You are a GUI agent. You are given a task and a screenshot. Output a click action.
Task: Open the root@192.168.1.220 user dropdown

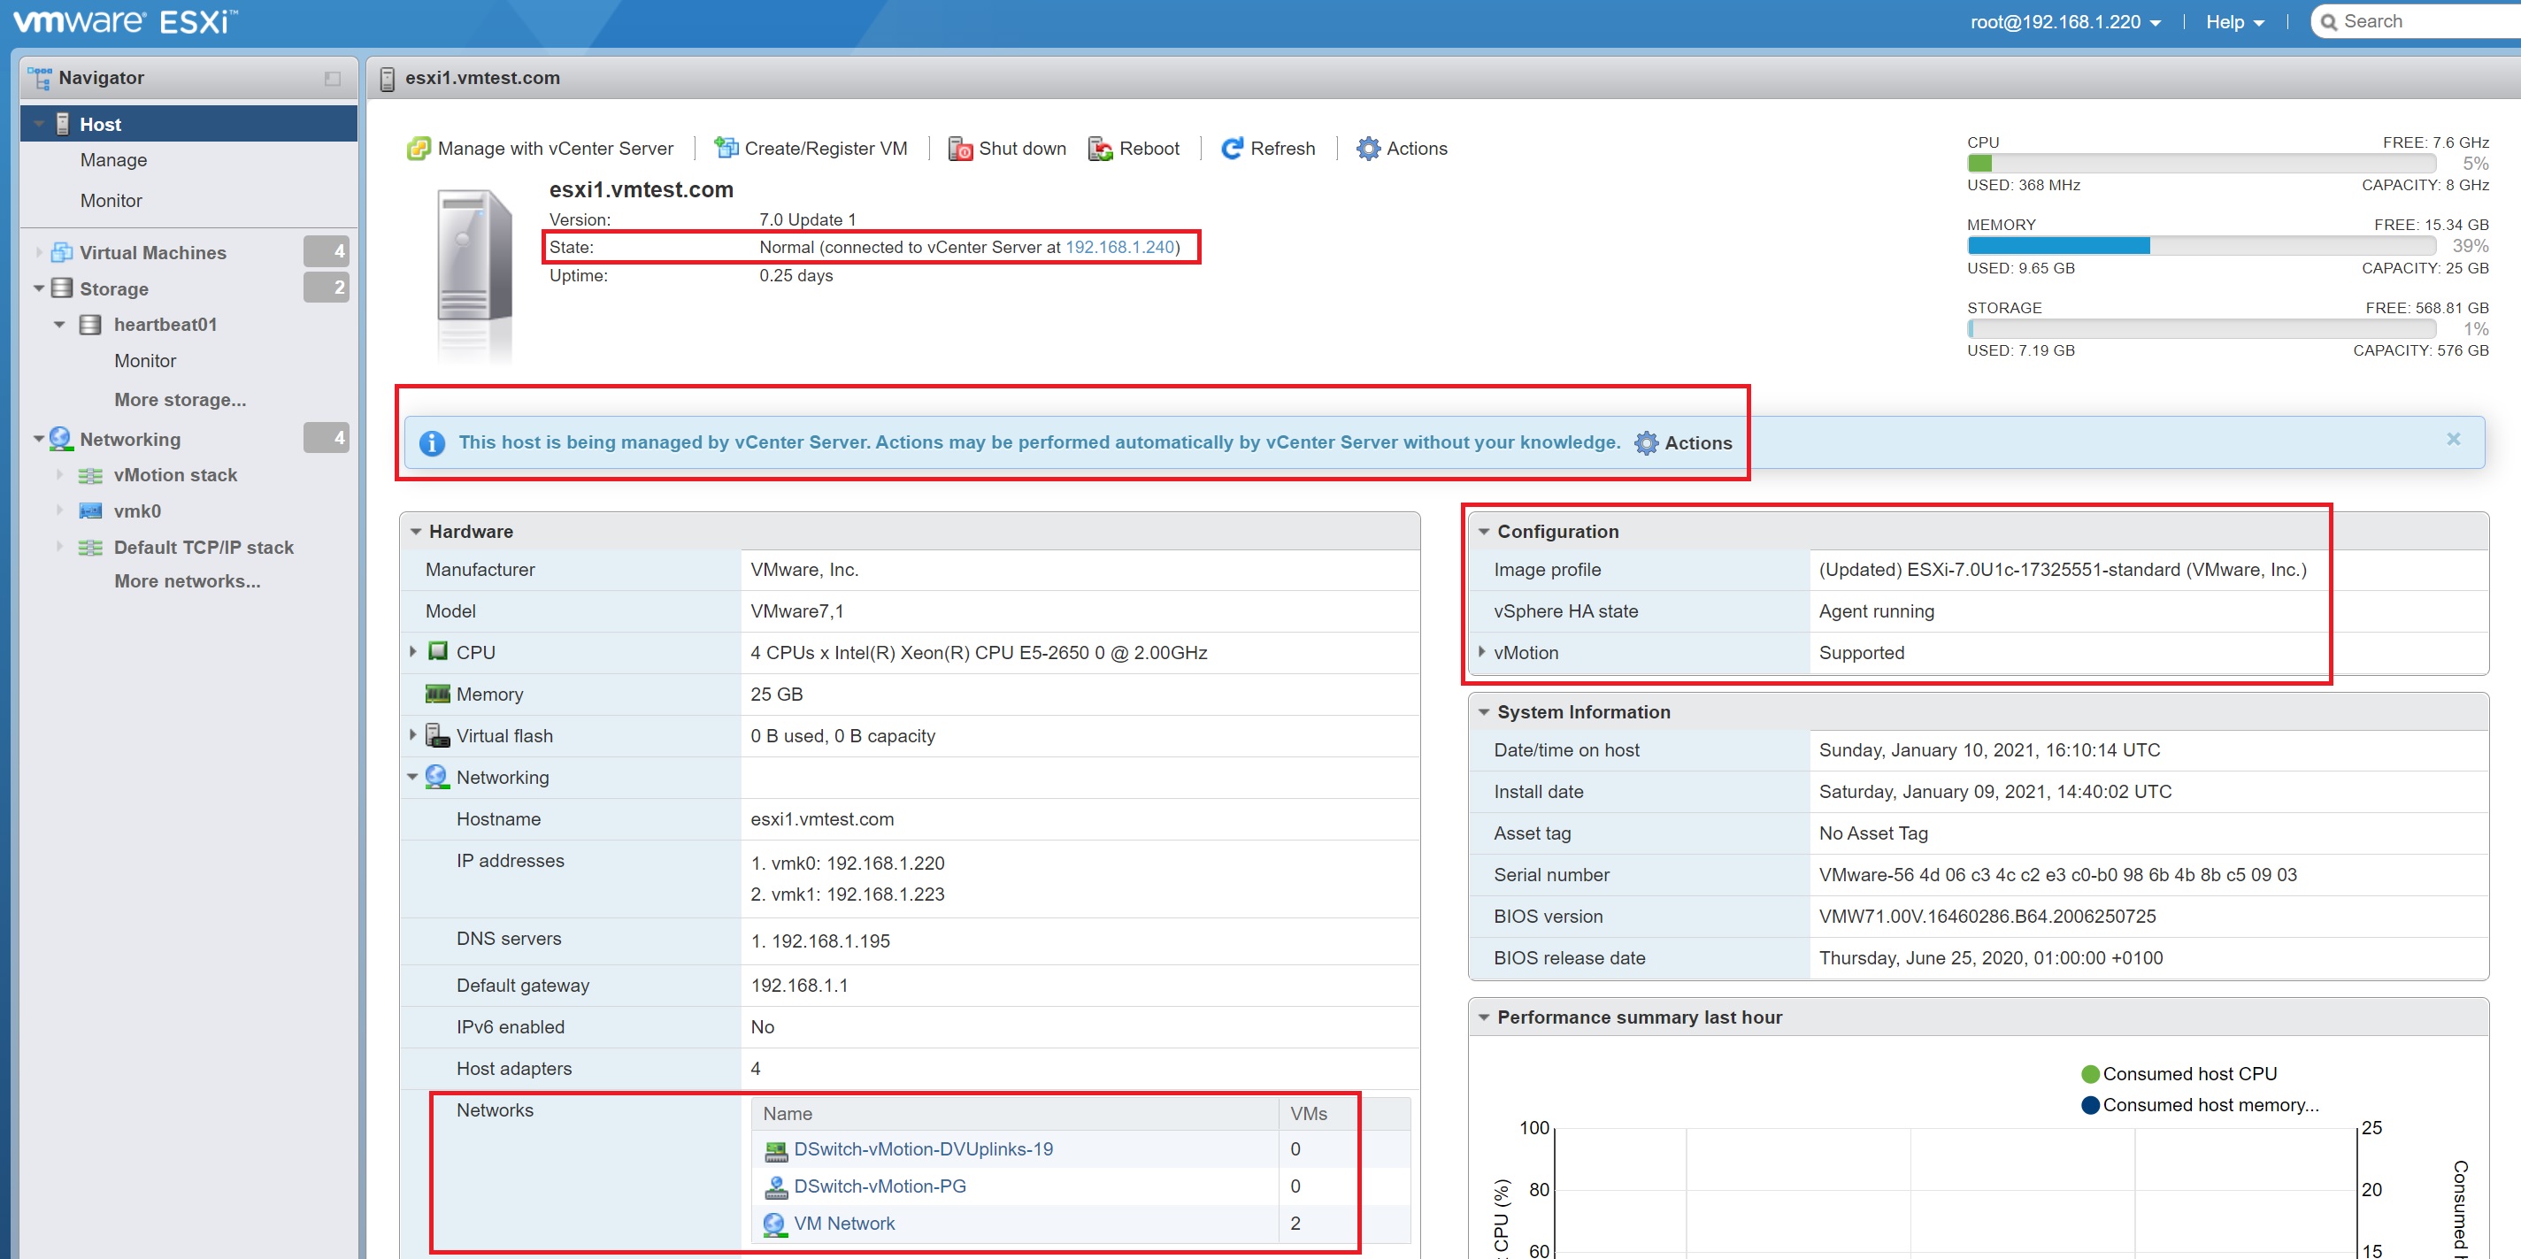point(2064,21)
